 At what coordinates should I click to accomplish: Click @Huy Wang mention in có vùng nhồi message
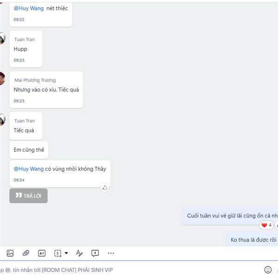[29, 169]
